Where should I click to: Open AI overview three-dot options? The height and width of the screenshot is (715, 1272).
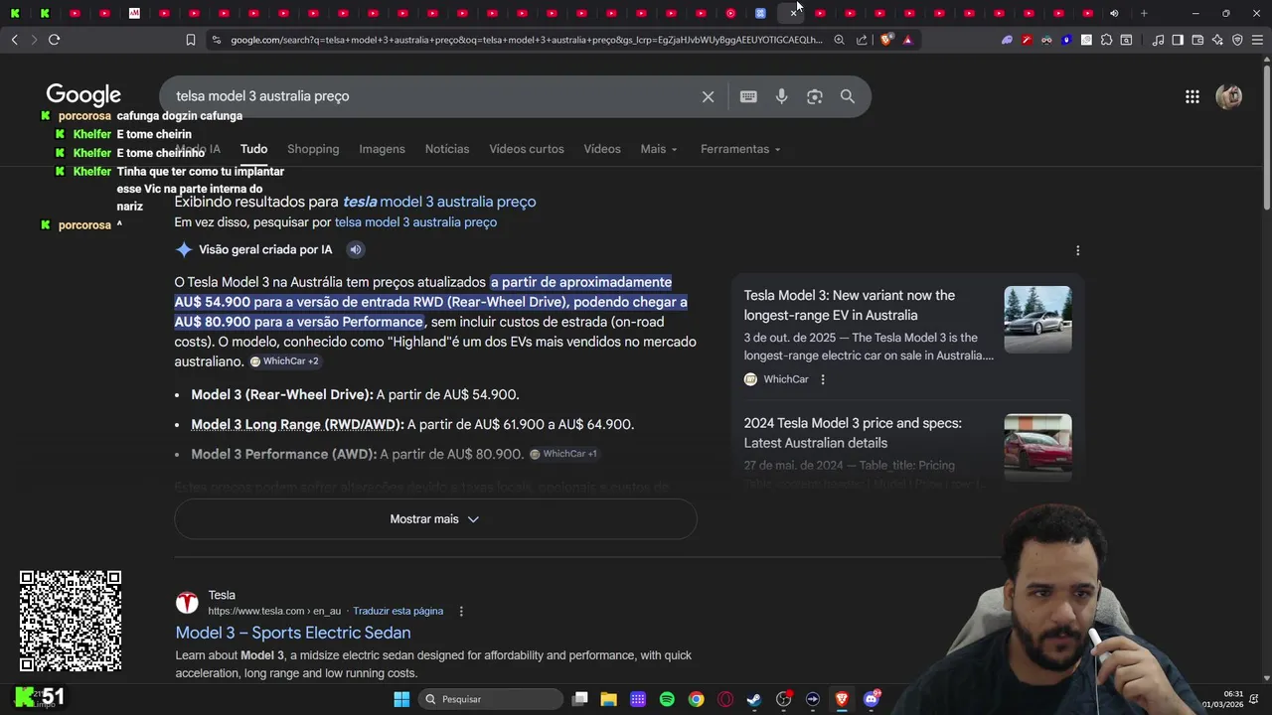pos(1077,250)
